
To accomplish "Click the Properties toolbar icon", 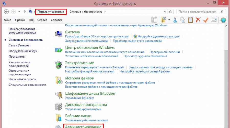I will click(x=214, y=20).
